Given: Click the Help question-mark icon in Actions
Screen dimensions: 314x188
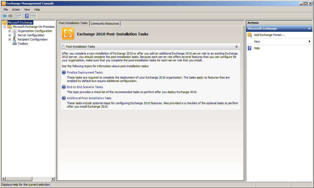Looking at the screenshot, I should tap(249, 48).
